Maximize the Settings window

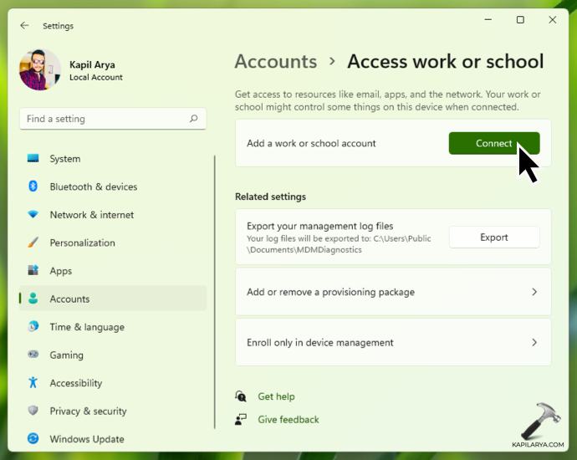click(x=520, y=19)
